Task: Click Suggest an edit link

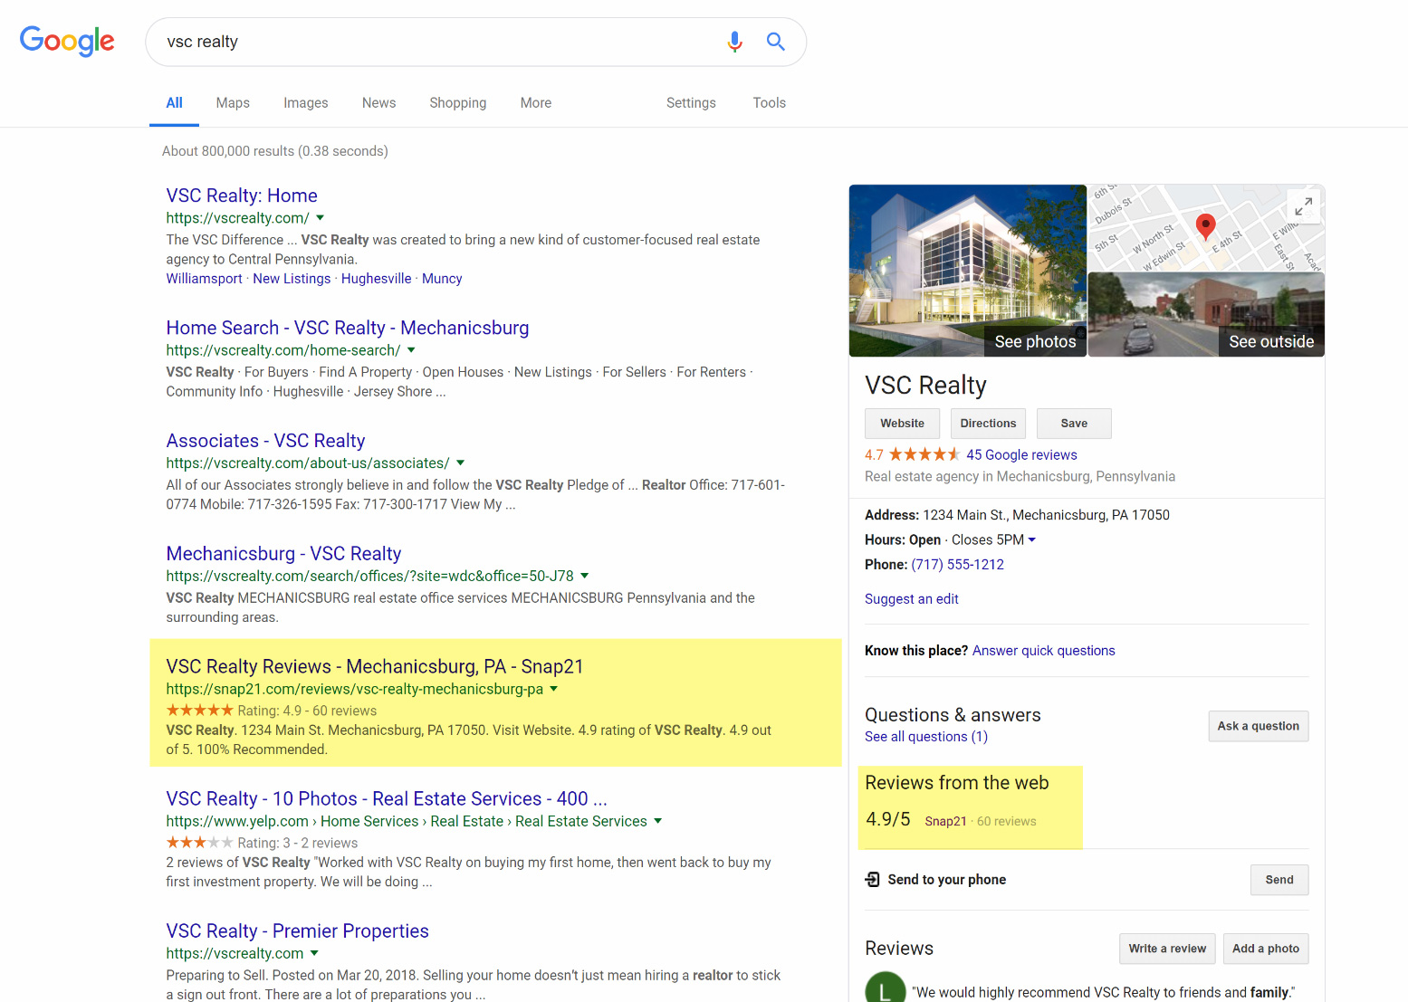Action: [911, 599]
